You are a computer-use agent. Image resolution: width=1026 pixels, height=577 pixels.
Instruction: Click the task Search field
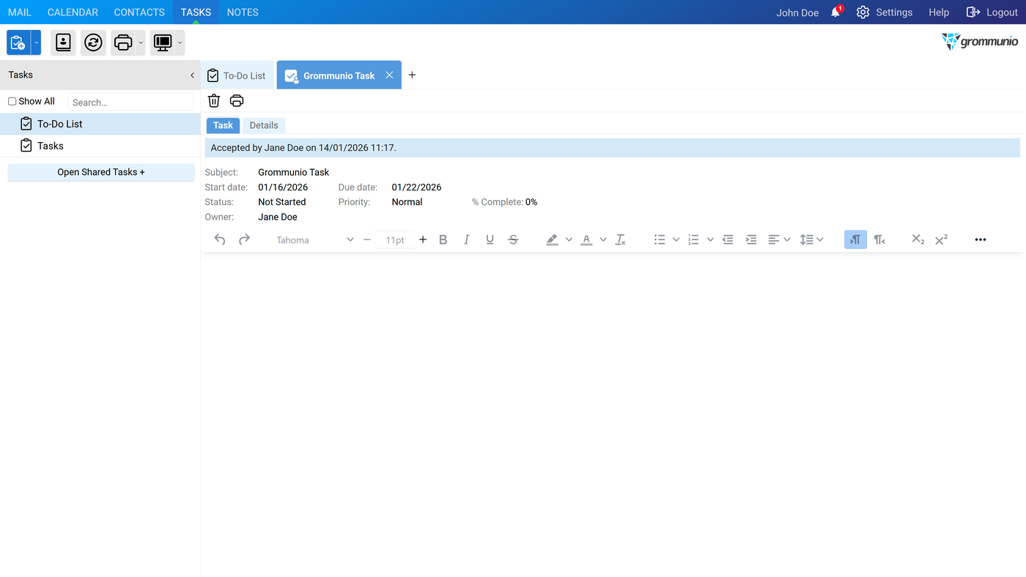[130, 102]
